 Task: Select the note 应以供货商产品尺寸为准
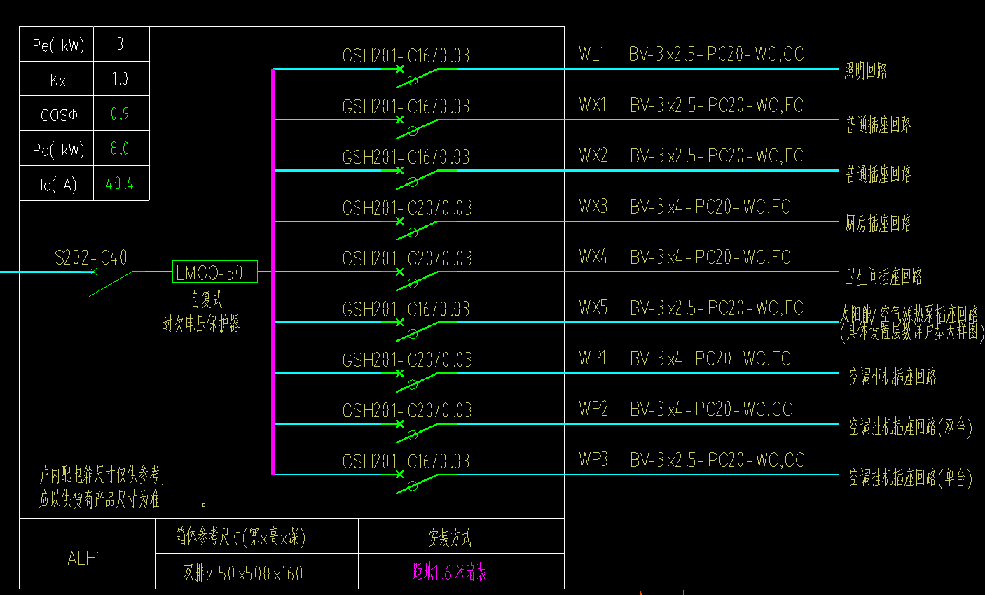(99, 500)
